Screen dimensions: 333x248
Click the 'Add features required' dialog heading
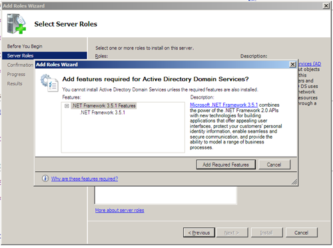(x=155, y=79)
